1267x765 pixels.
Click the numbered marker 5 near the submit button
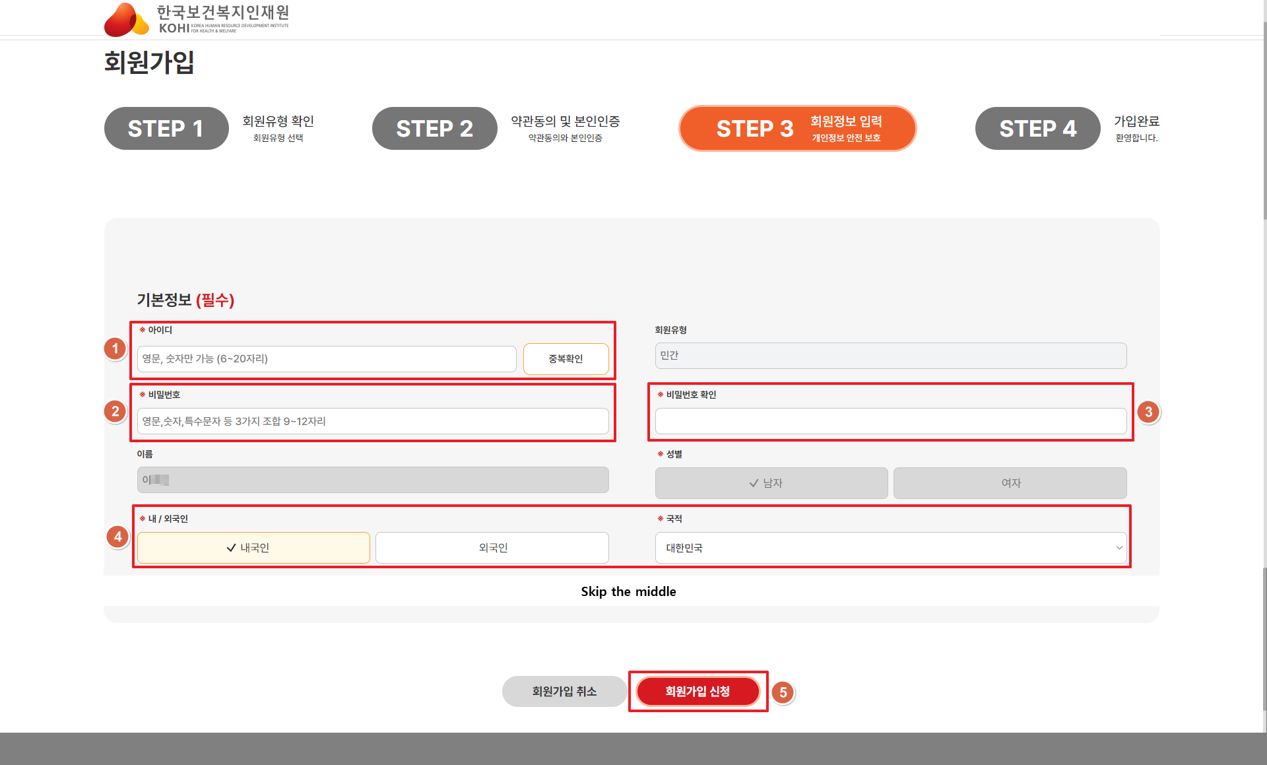[783, 692]
